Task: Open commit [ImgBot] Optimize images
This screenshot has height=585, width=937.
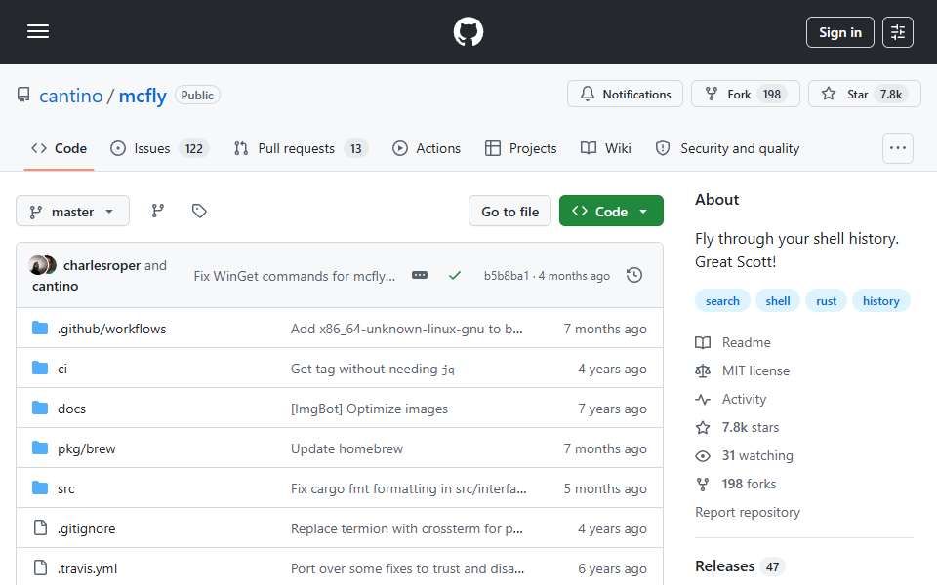Action: coord(369,409)
